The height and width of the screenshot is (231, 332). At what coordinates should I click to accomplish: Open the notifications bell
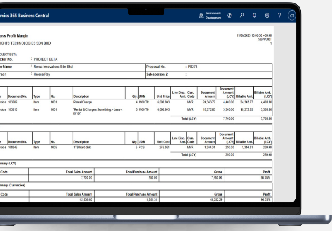click(x=254, y=16)
